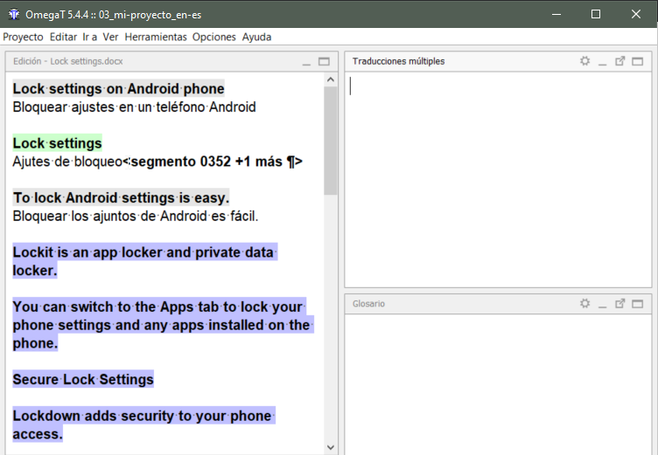Open Glosario pane settings gear
The width and height of the screenshot is (658, 455).
pos(585,303)
